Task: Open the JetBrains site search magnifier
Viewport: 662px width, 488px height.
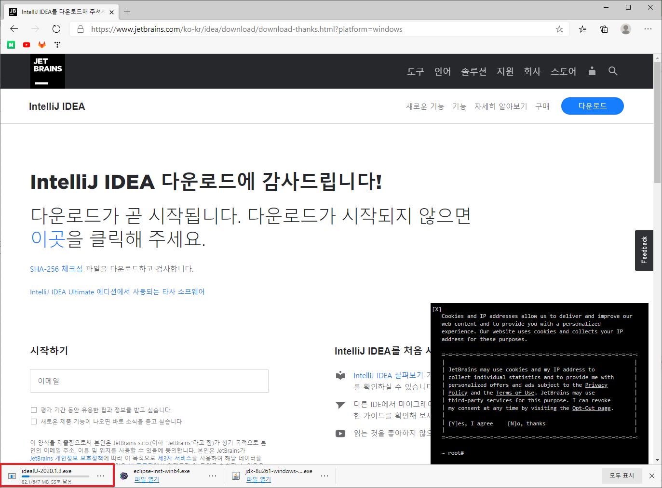Action: click(x=613, y=71)
